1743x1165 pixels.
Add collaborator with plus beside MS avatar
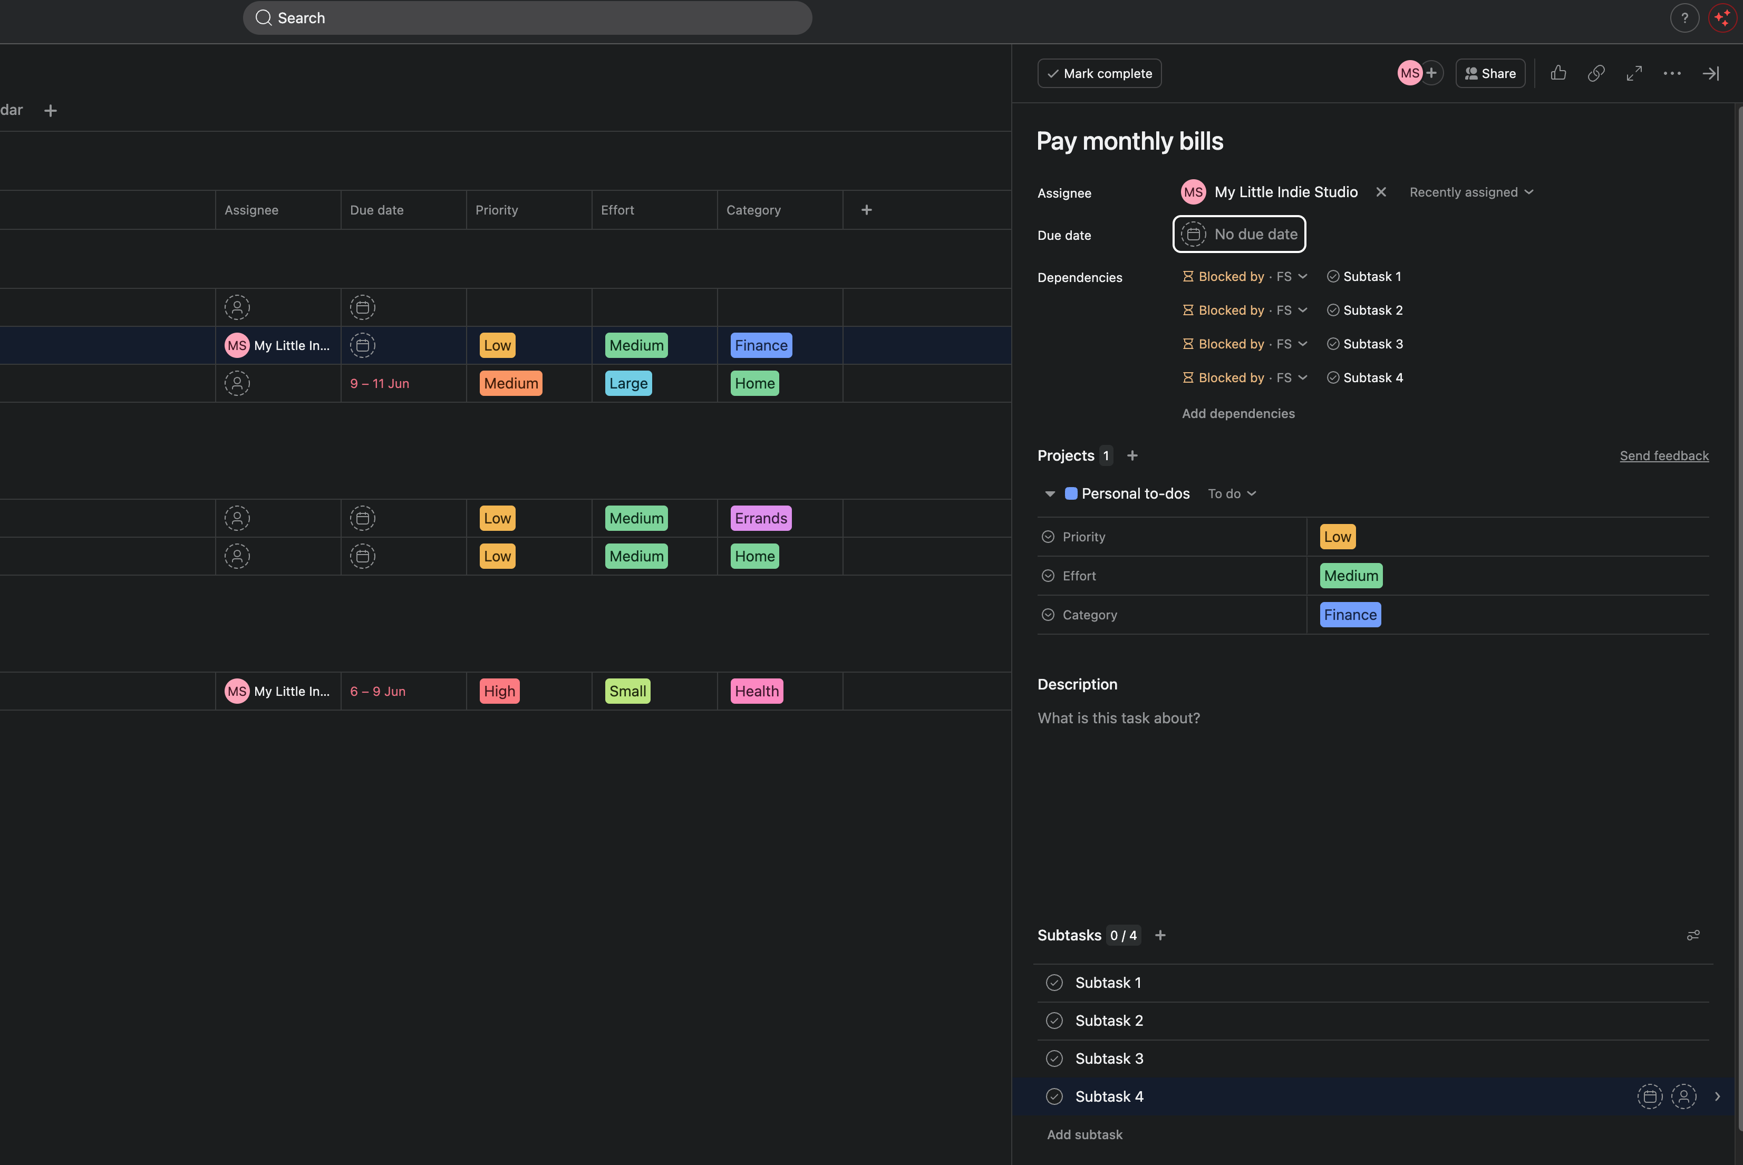tap(1431, 73)
